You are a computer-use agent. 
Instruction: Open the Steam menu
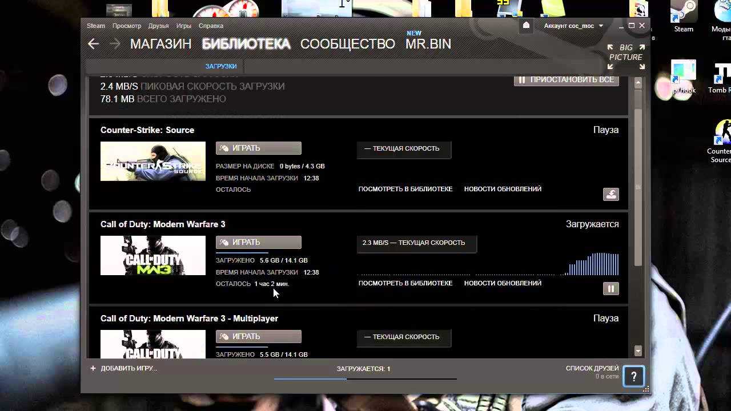tap(96, 26)
